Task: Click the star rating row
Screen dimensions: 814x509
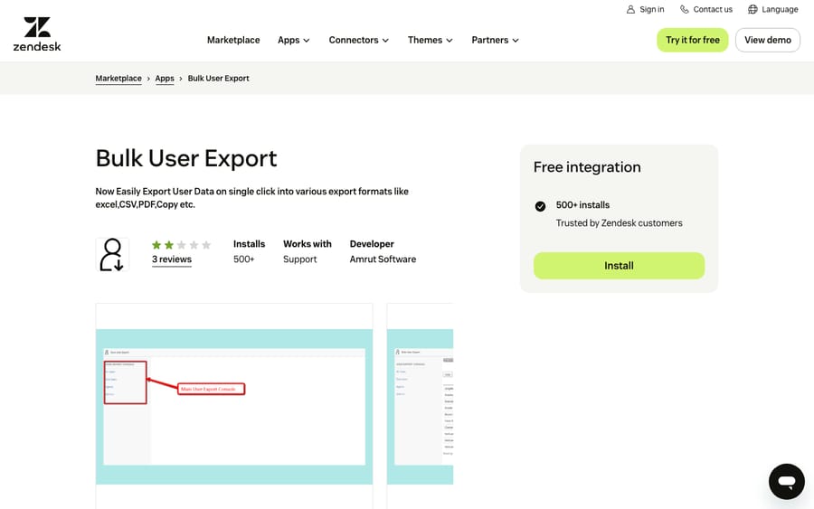Action: (181, 245)
